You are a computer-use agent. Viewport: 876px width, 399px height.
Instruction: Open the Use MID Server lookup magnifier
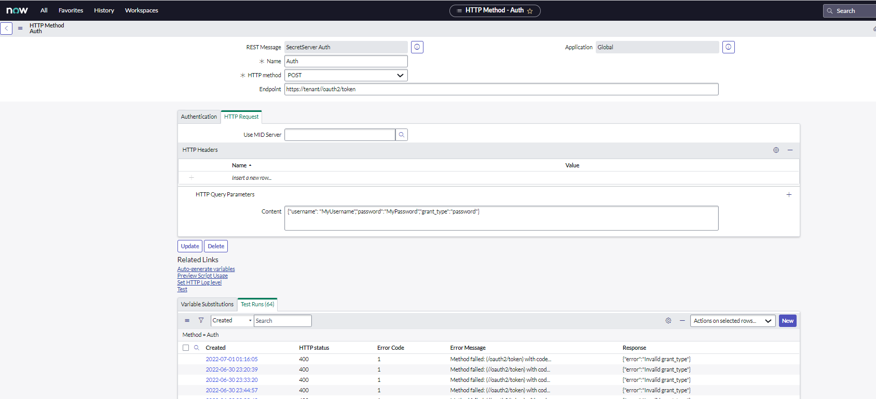click(x=402, y=135)
